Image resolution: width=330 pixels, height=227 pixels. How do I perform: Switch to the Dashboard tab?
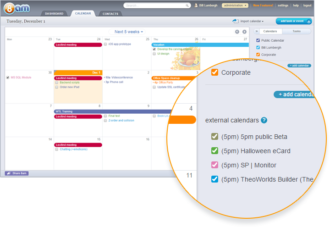(54, 14)
